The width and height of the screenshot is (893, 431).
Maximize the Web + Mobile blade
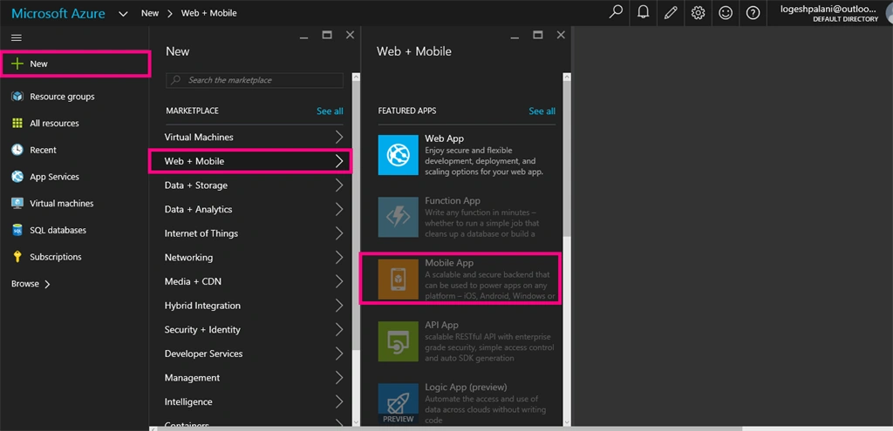(537, 35)
